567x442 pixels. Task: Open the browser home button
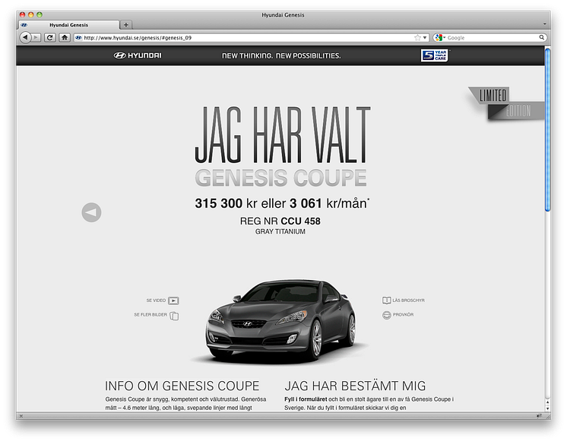[65, 37]
